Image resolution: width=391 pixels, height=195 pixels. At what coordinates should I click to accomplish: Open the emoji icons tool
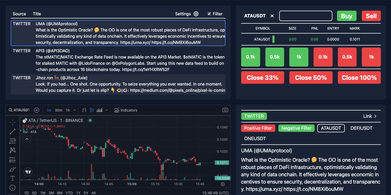click(x=13, y=187)
